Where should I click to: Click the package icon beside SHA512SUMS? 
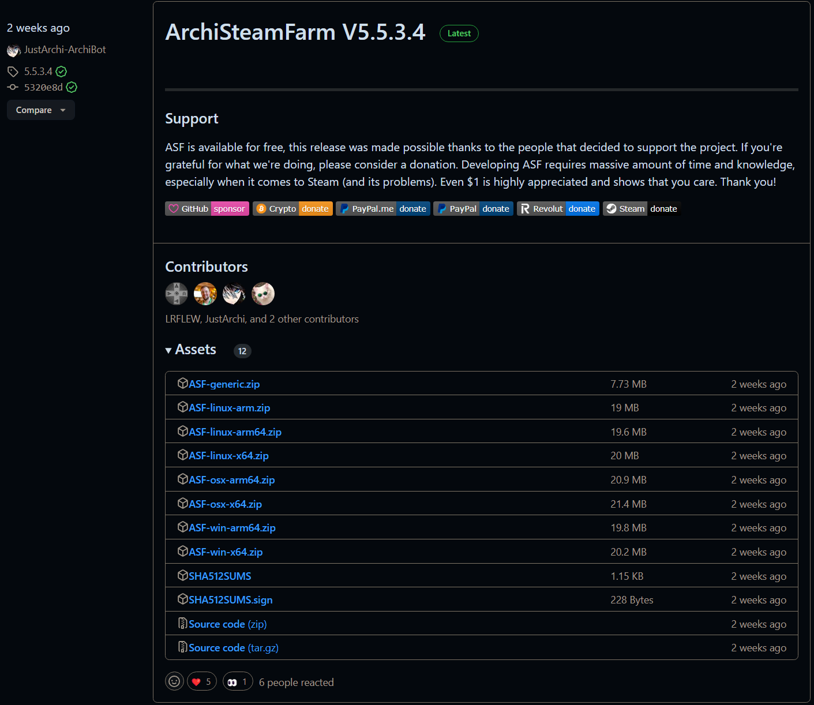point(183,576)
